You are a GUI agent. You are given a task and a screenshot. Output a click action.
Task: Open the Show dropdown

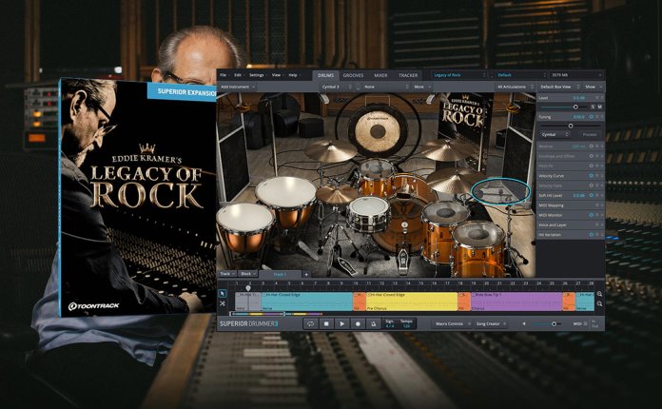593,87
